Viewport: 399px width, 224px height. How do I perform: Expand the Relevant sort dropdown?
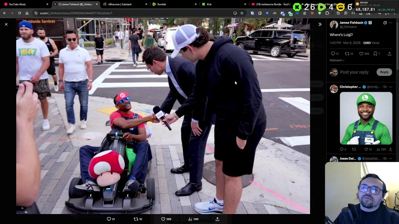click(337, 60)
